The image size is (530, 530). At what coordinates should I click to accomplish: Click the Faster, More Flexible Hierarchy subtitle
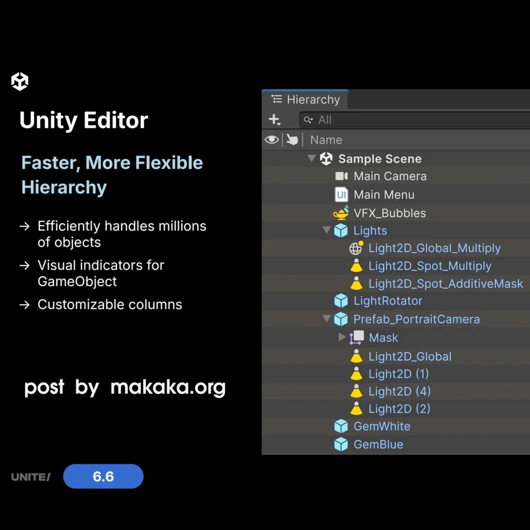tap(112, 175)
